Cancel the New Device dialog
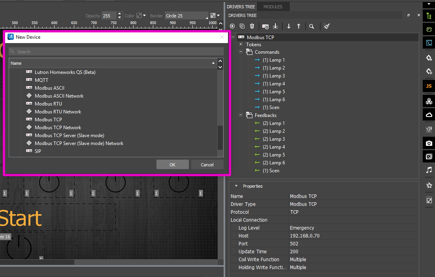This screenshot has width=435, height=277. (x=207, y=165)
